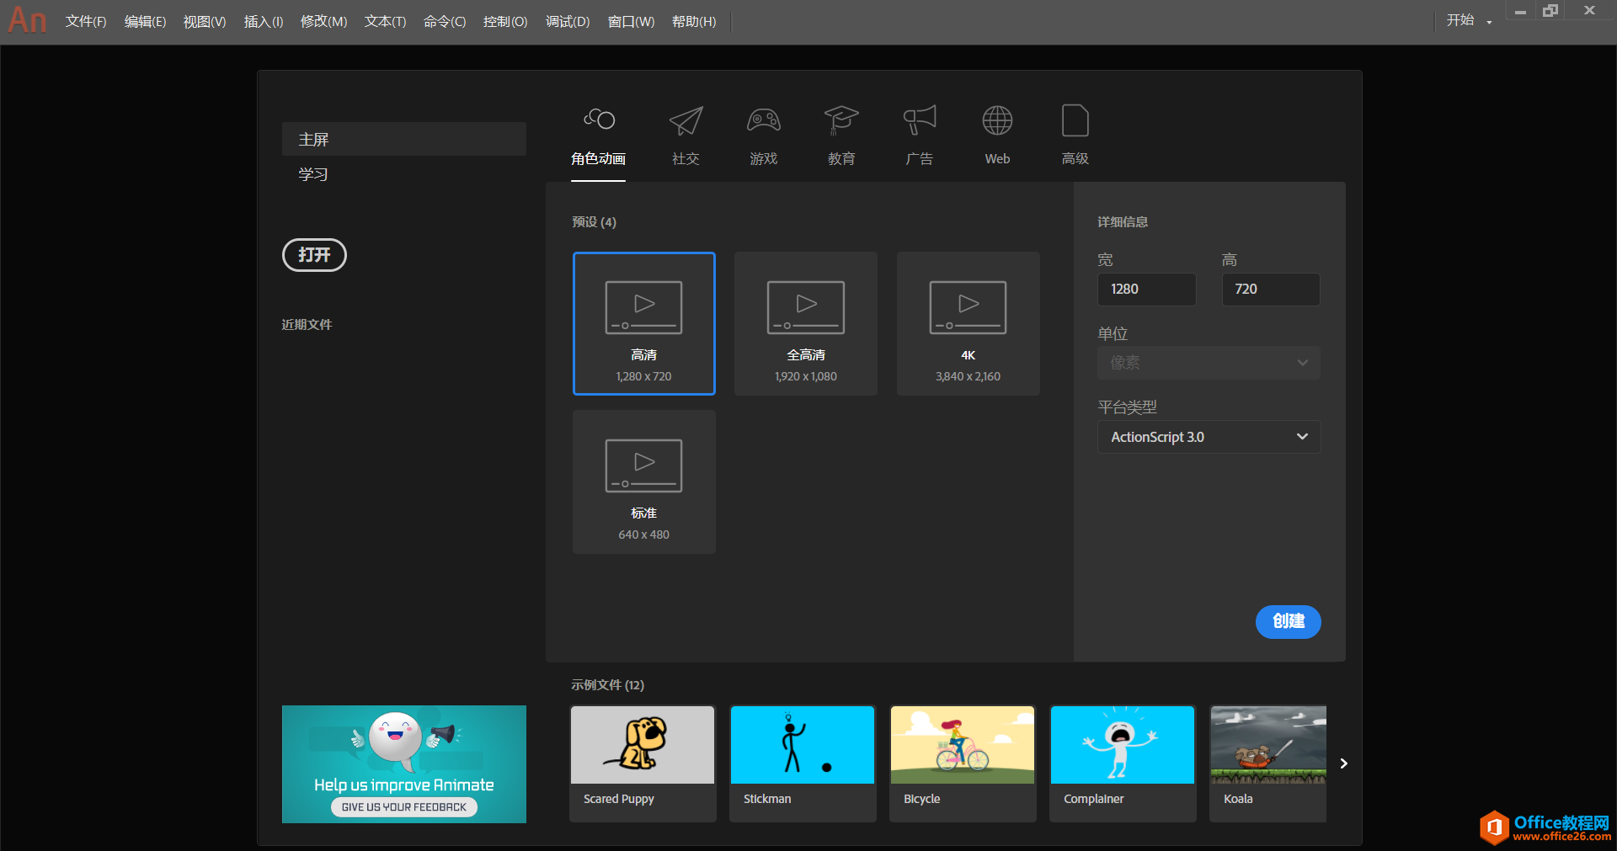1617x851 pixels.
Task: Open the 编辑(E) menu
Action: (x=145, y=21)
